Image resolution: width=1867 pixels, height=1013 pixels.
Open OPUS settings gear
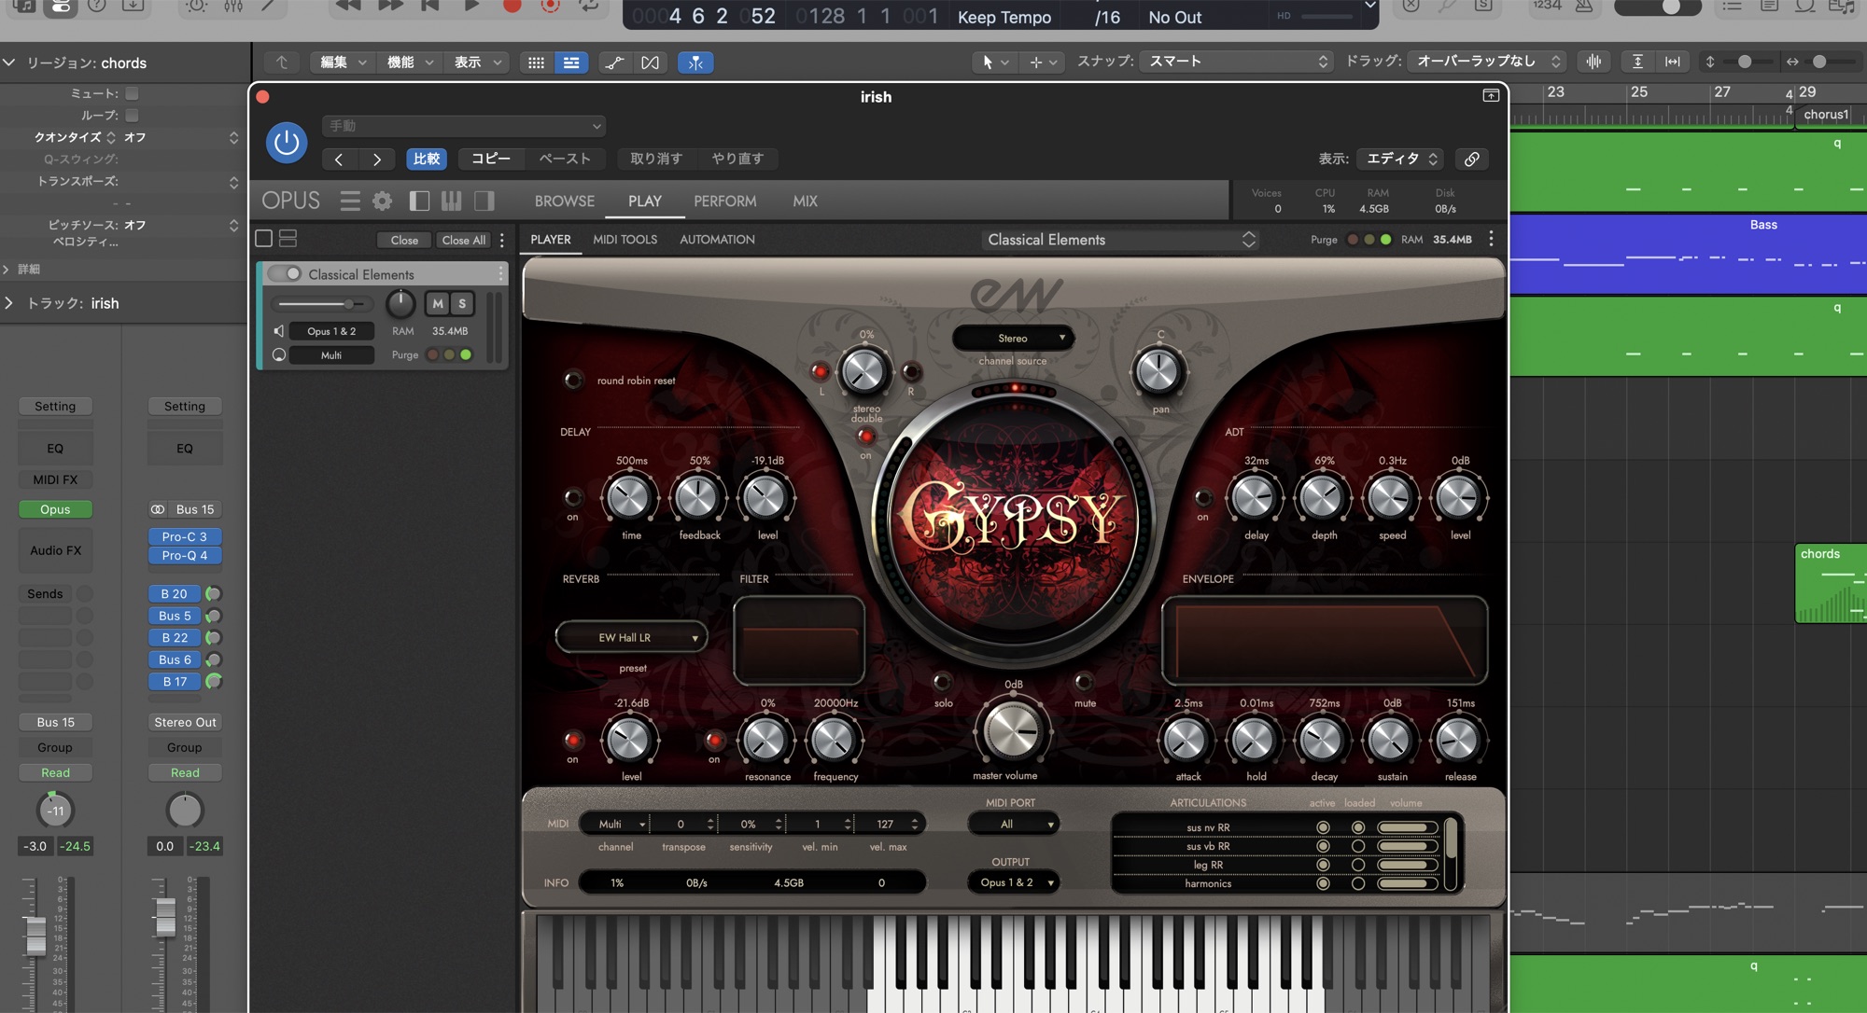pos(382,201)
